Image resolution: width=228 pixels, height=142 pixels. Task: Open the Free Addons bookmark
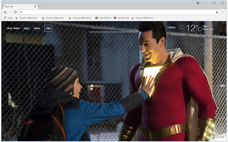103,18
